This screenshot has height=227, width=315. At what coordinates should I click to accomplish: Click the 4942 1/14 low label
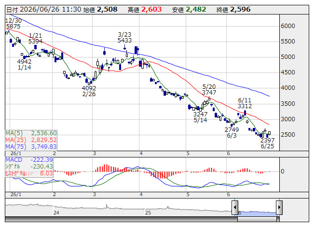coord(24,65)
